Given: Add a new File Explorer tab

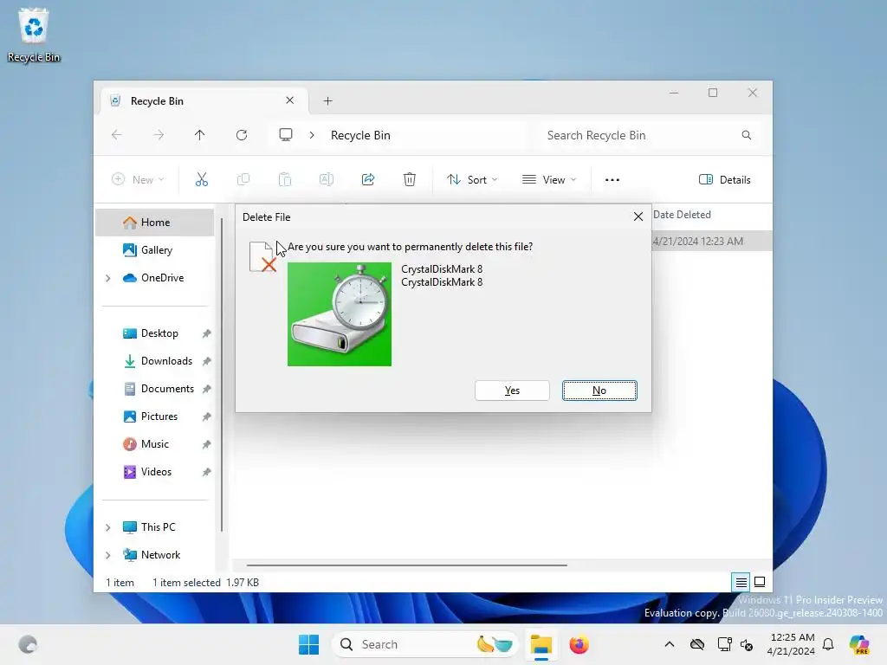Looking at the screenshot, I should [327, 101].
